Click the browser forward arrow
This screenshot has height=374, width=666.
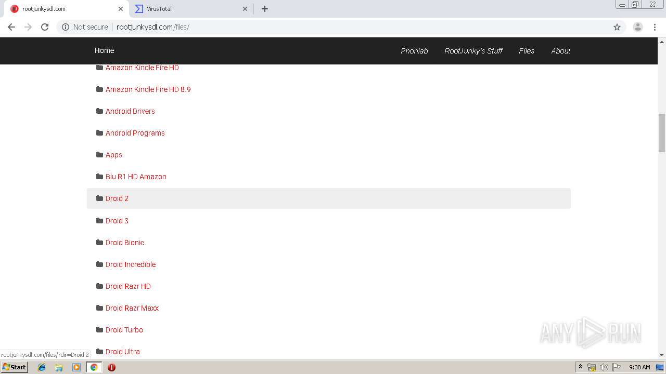(x=28, y=27)
